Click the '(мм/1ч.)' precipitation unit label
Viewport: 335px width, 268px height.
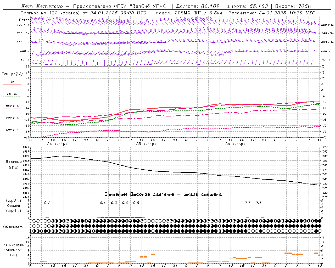pos(14,211)
